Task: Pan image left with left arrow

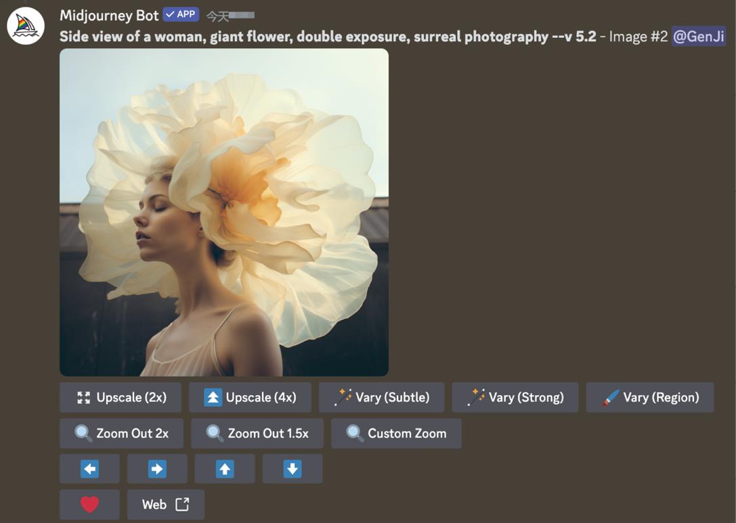Action: click(89, 469)
